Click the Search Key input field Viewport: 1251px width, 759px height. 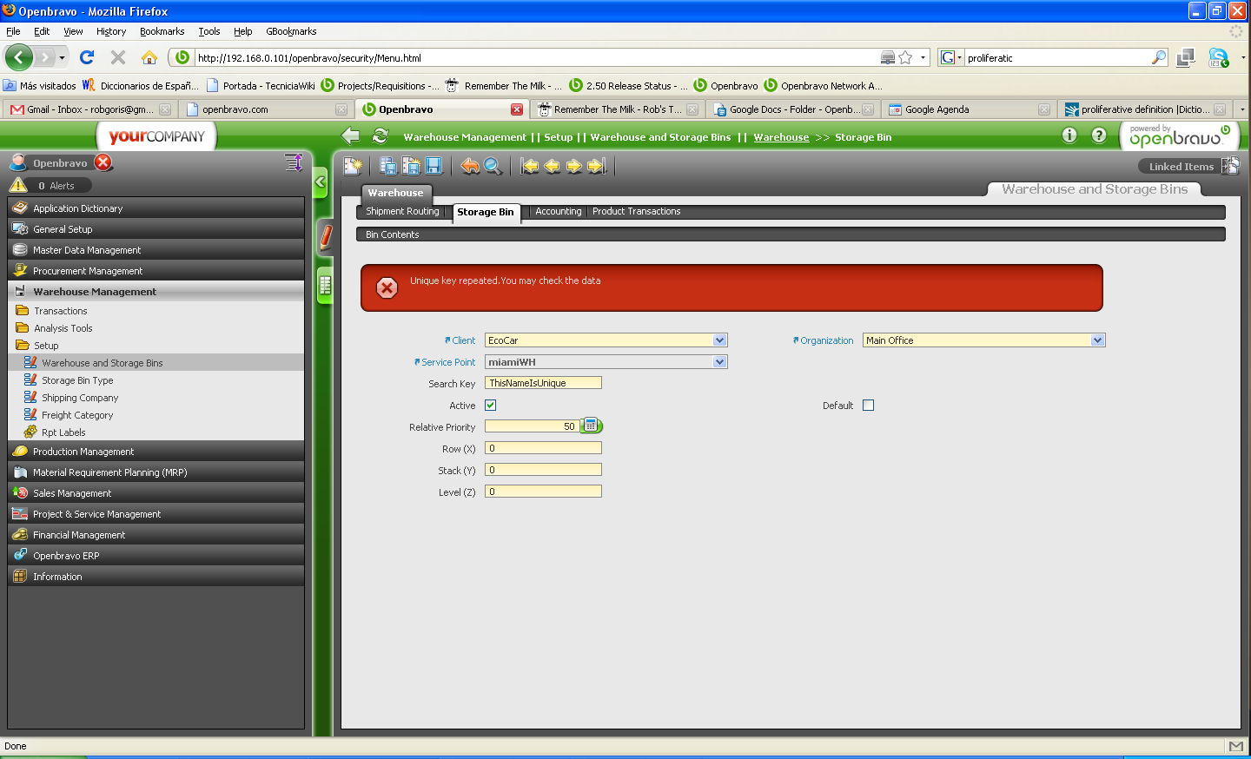pos(543,383)
